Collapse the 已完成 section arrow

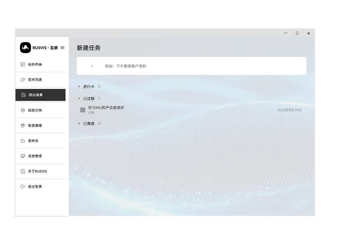tap(79, 124)
